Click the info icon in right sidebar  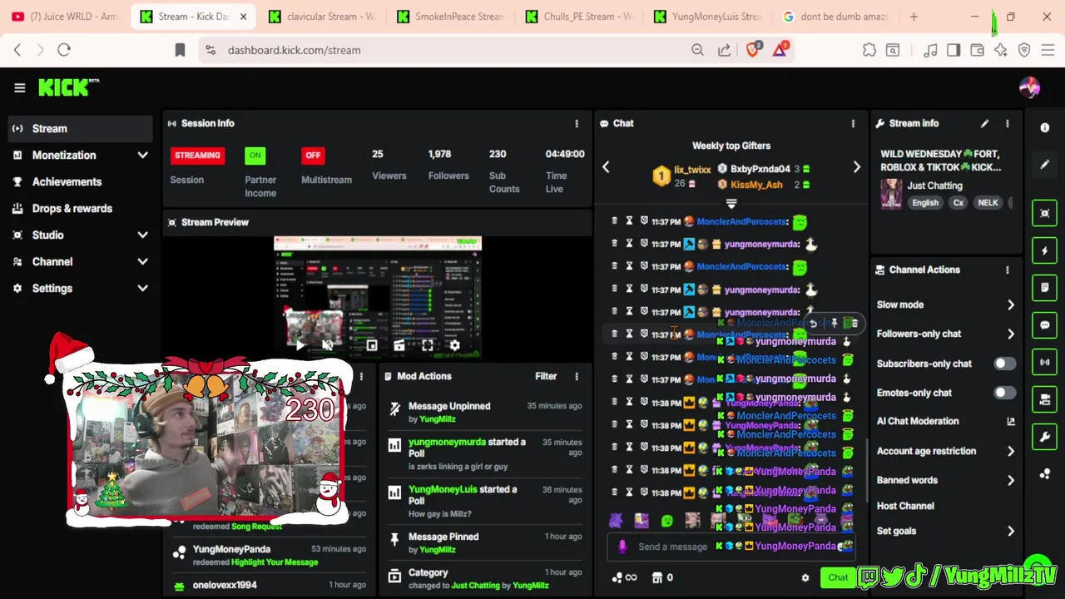[x=1045, y=127]
